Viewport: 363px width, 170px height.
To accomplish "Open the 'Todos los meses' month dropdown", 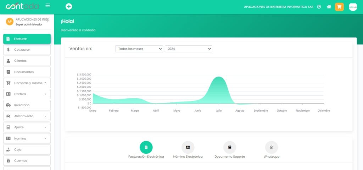I will pos(139,49).
